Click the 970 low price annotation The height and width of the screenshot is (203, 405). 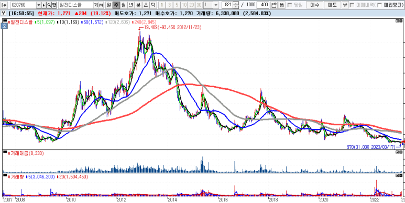371,147
